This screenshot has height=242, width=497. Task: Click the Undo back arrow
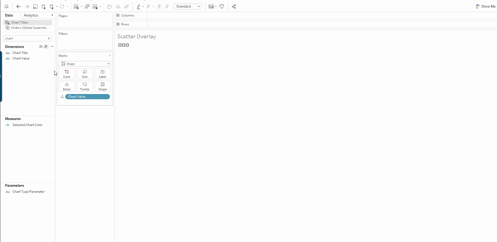(18, 7)
